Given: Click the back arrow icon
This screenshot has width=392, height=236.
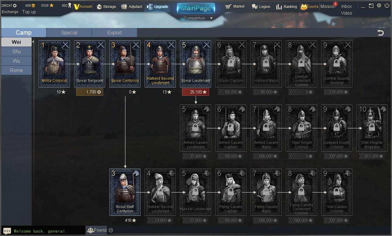Looking at the screenshot, I should pos(380,33).
